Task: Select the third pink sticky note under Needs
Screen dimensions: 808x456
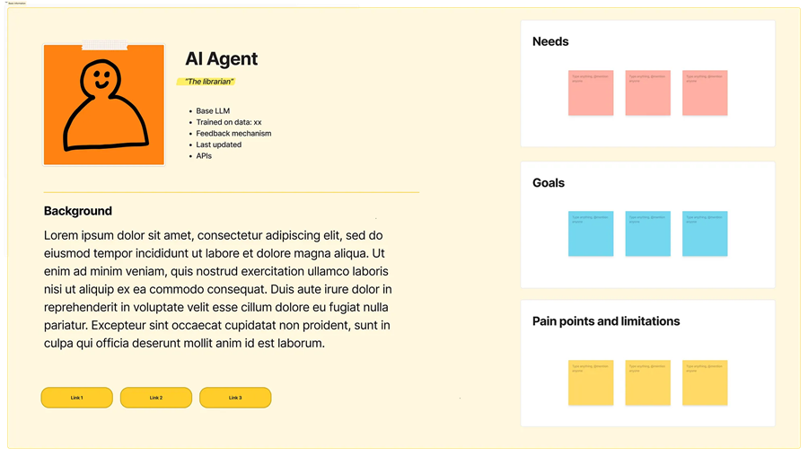Action: [x=705, y=92]
